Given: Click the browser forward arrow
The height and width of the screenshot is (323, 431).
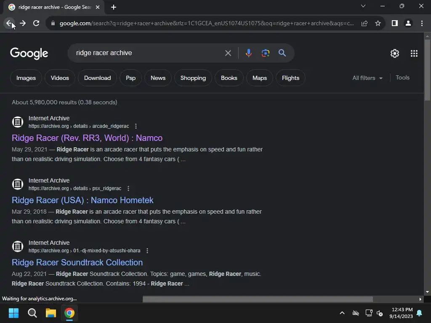Looking at the screenshot, I should point(23,24).
